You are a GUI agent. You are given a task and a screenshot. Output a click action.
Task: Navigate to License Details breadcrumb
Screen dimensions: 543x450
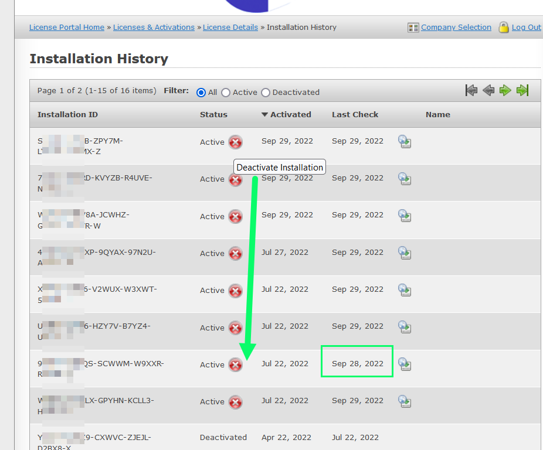coord(230,28)
